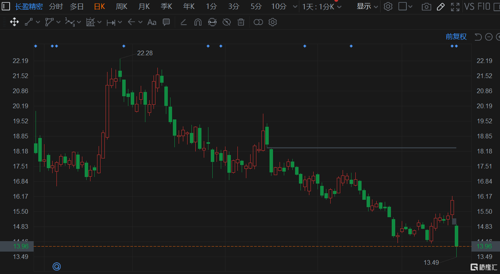Enter fullscreen chart mode
The height and width of the screenshot is (274, 500).
pyautogui.click(x=456, y=7)
